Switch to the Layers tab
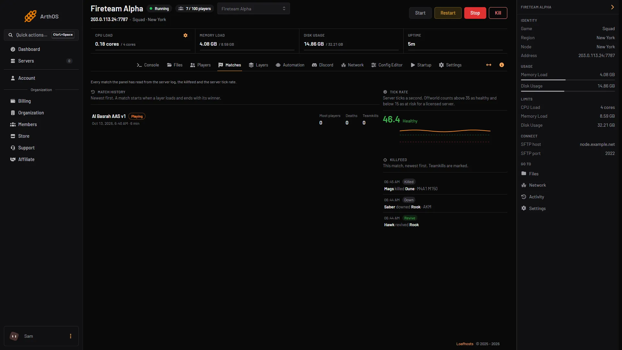 (258, 65)
